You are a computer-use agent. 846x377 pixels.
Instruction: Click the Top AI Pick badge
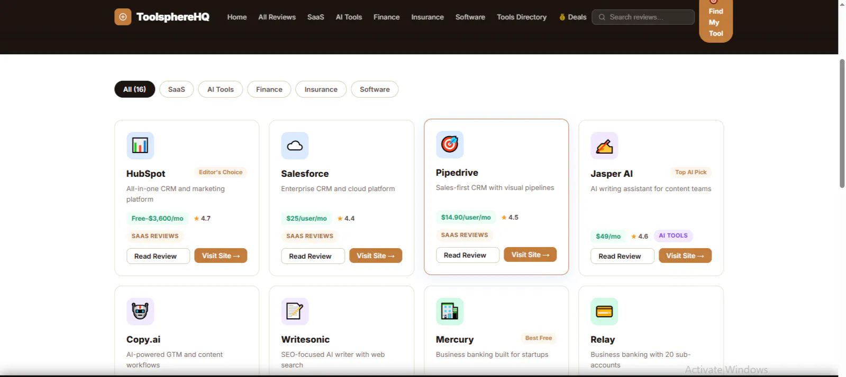click(690, 172)
